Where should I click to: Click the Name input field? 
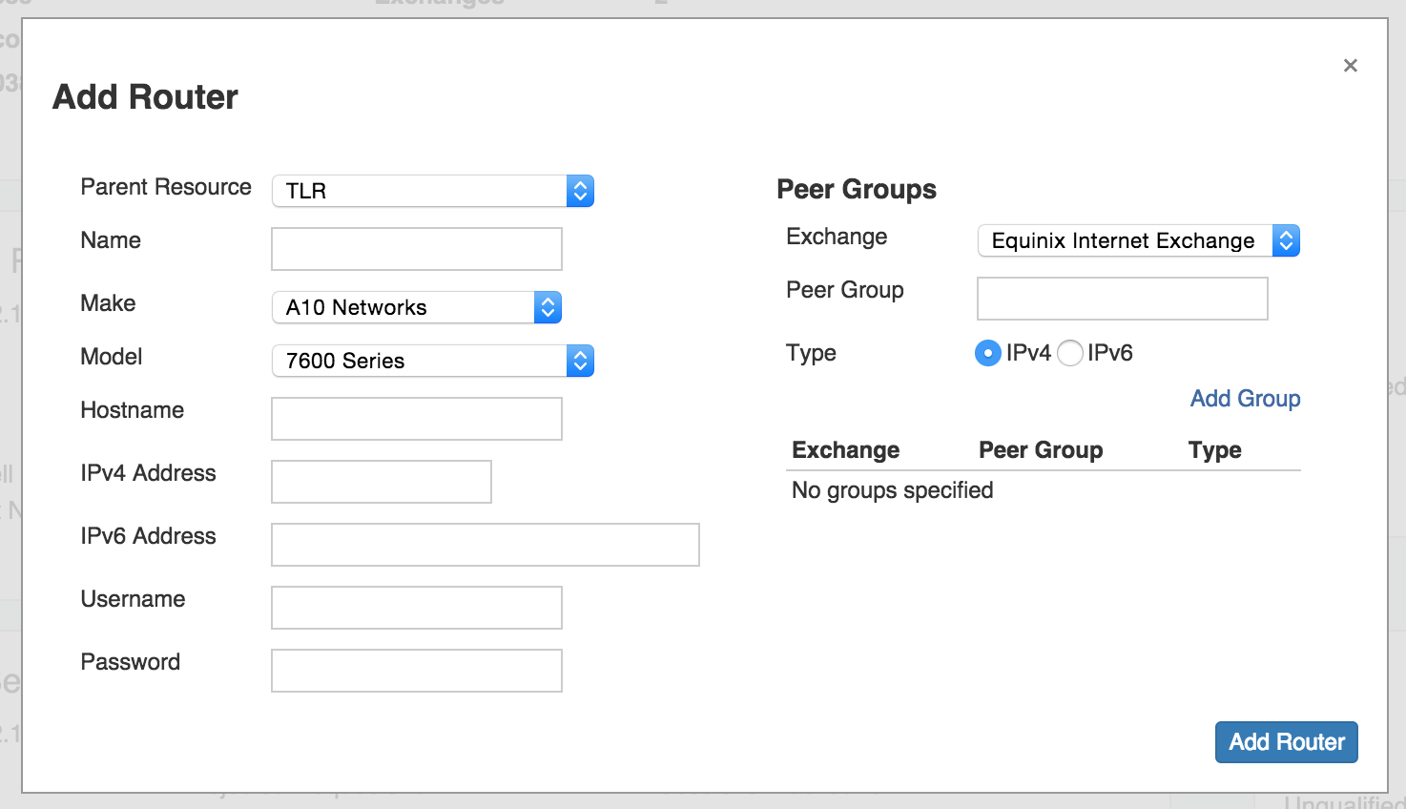(417, 249)
